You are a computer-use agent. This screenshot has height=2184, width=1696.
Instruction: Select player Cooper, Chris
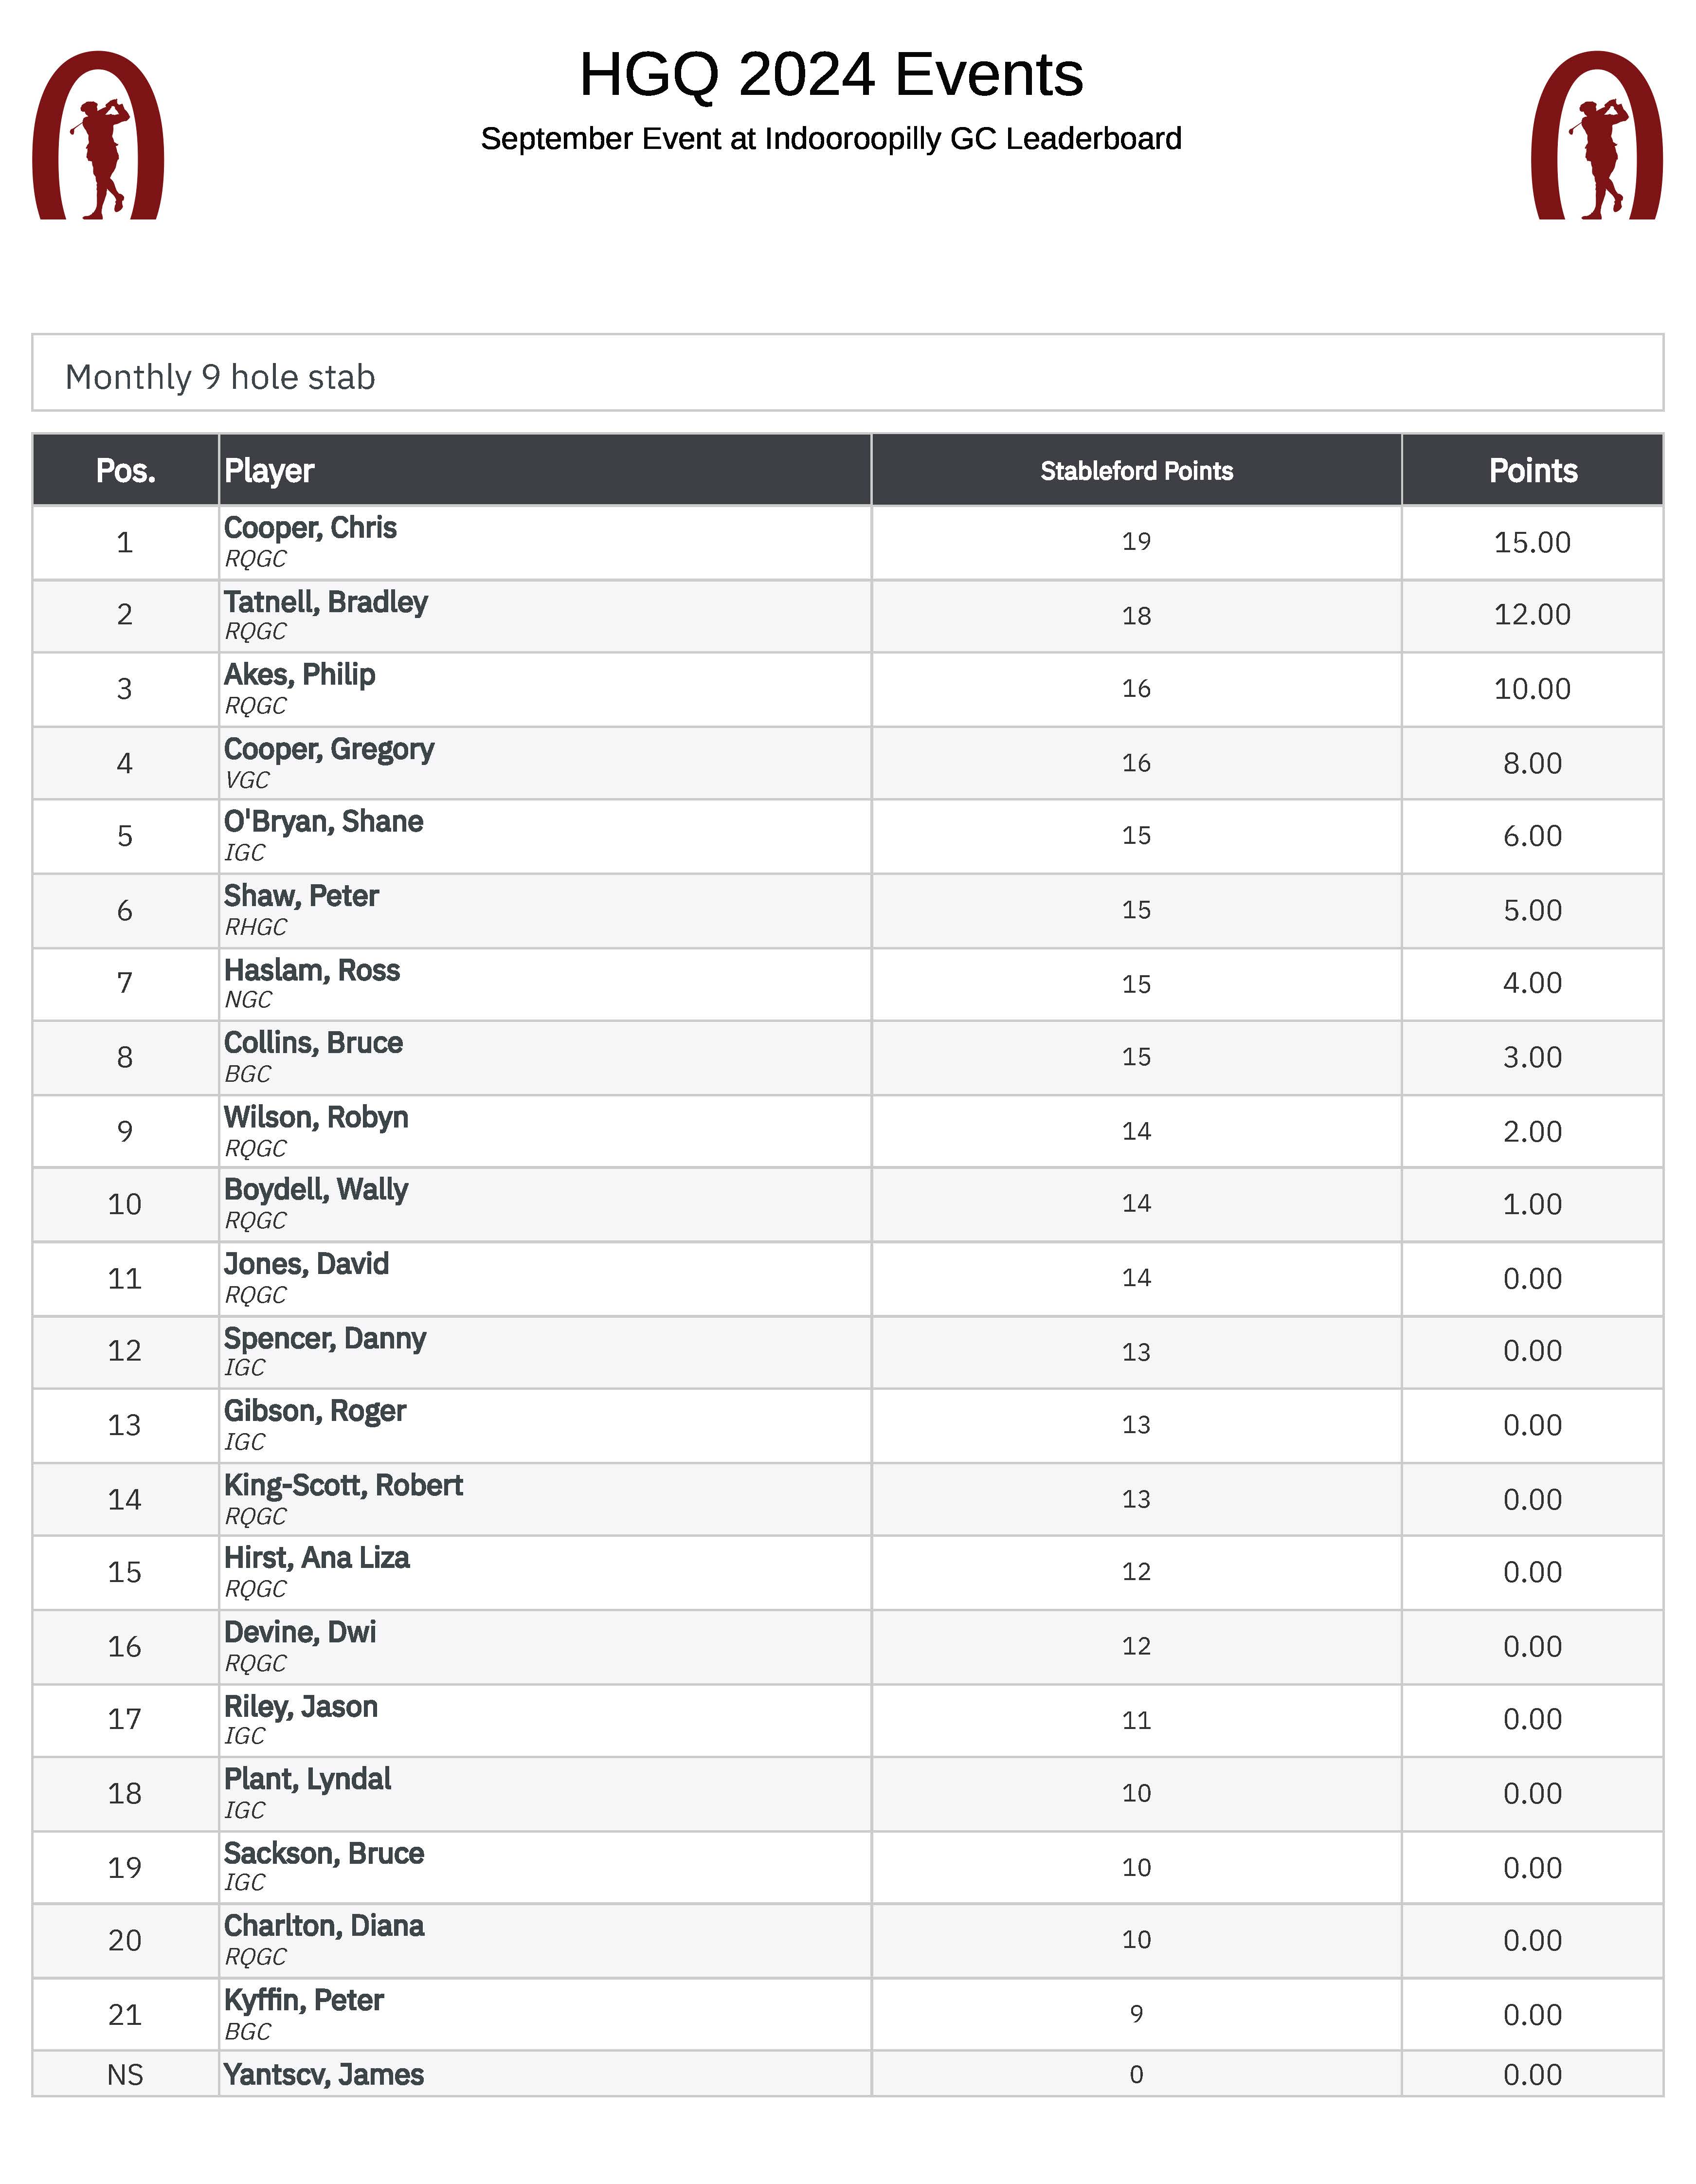pos(310,528)
